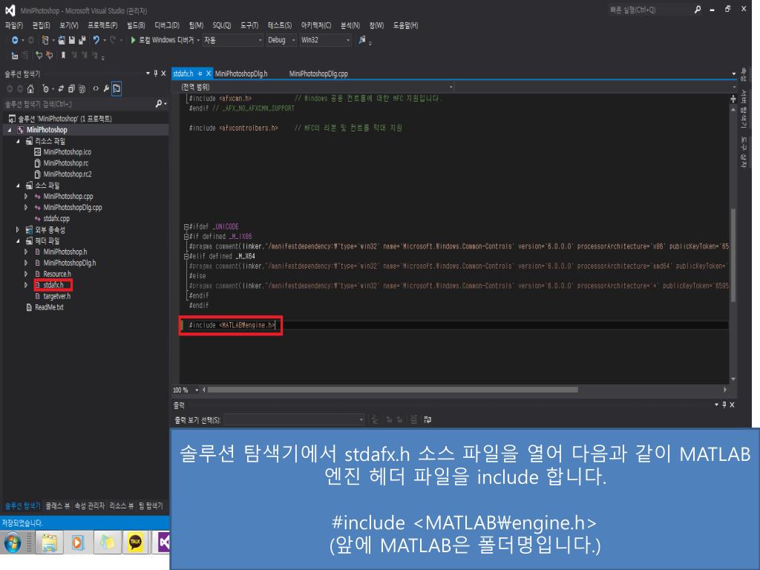Click the New Project toolbar icon
This screenshot has height=570, width=760.
(x=45, y=40)
